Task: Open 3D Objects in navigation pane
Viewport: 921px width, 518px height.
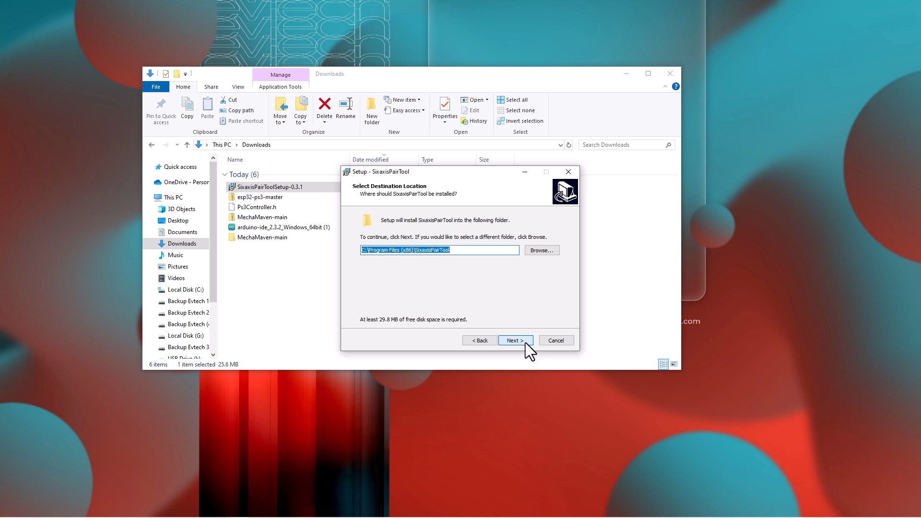Action: 177,209
